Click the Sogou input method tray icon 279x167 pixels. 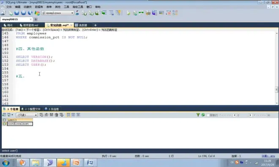[x=237, y=162]
